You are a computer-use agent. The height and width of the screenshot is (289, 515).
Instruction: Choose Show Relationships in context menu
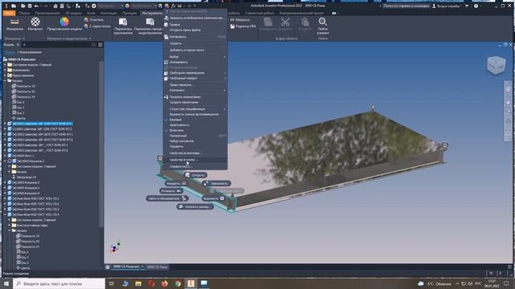click(x=195, y=97)
